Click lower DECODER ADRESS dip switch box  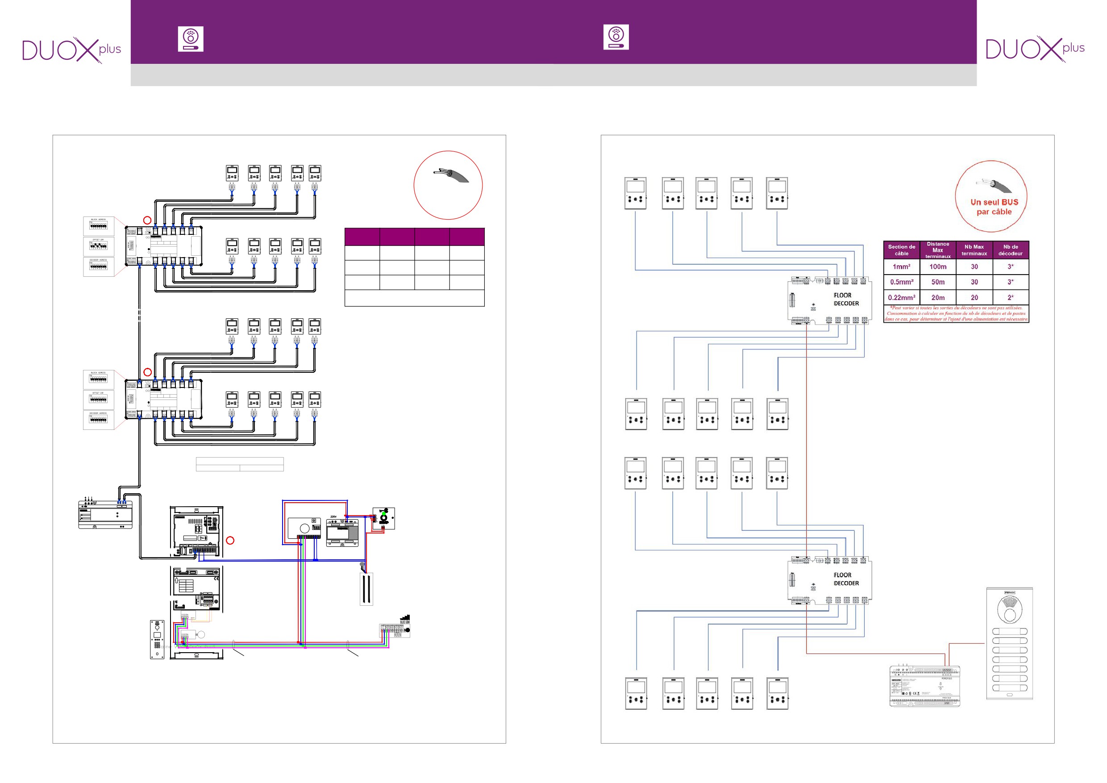[x=98, y=420]
